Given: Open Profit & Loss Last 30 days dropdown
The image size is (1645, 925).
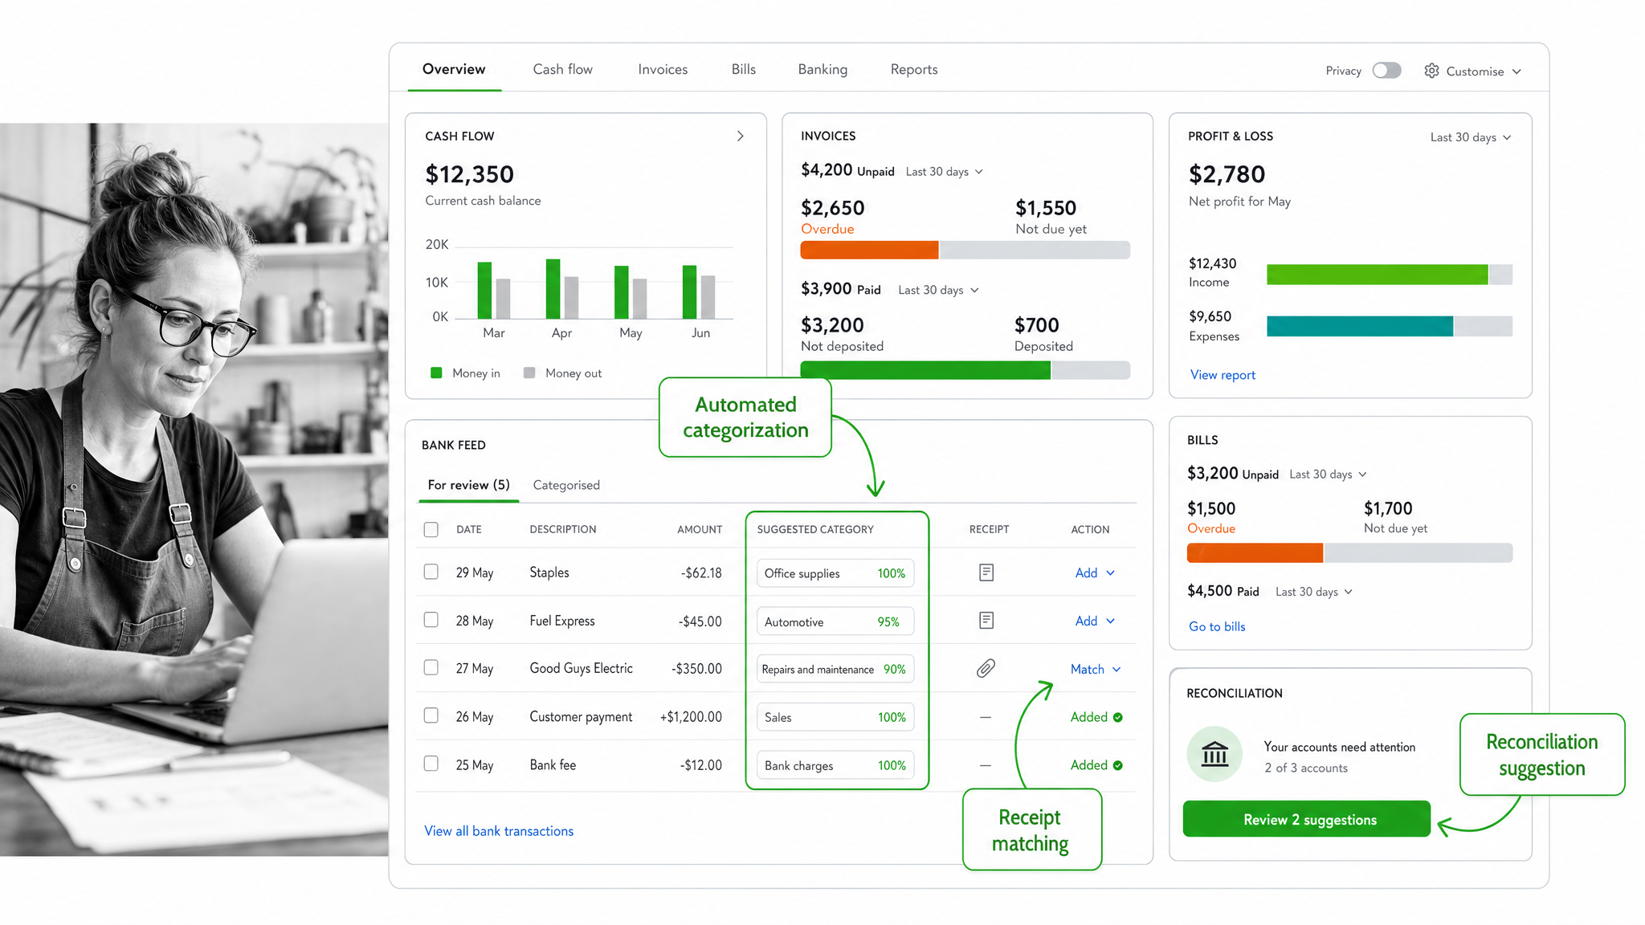Looking at the screenshot, I should pyautogui.click(x=1471, y=137).
